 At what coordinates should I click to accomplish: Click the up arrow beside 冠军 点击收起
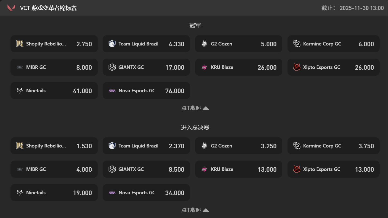[206, 108]
